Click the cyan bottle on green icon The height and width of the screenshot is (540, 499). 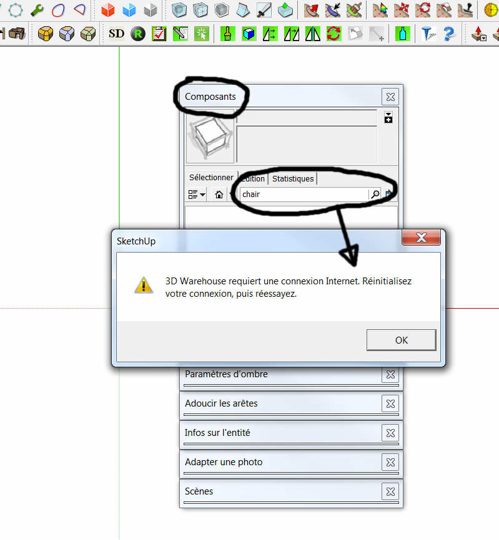[402, 34]
